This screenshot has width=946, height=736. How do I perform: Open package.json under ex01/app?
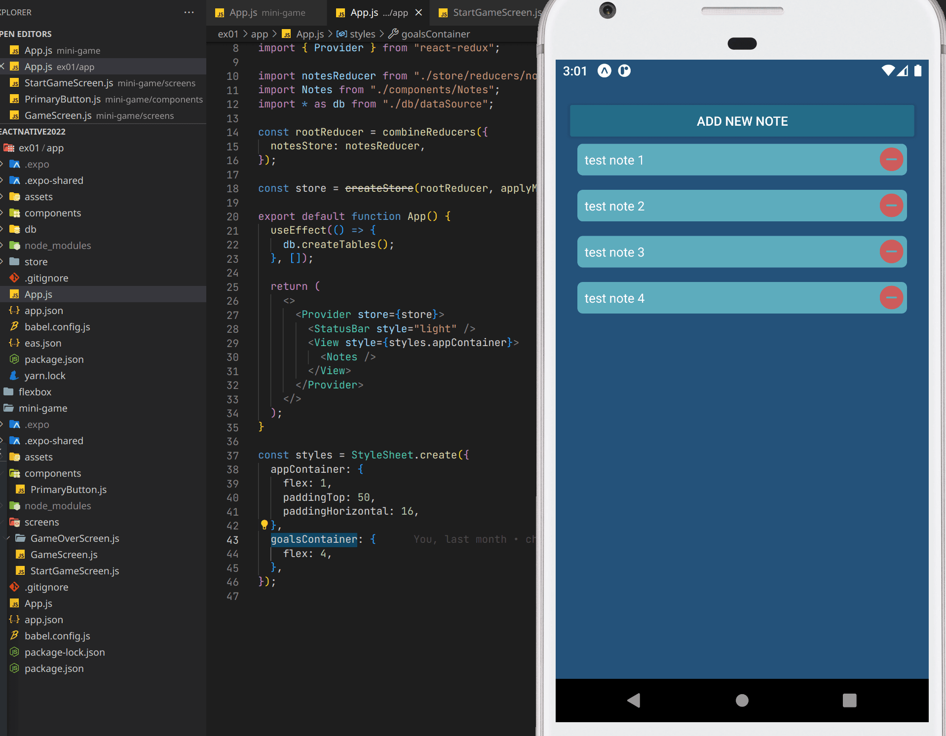click(x=103, y=359)
